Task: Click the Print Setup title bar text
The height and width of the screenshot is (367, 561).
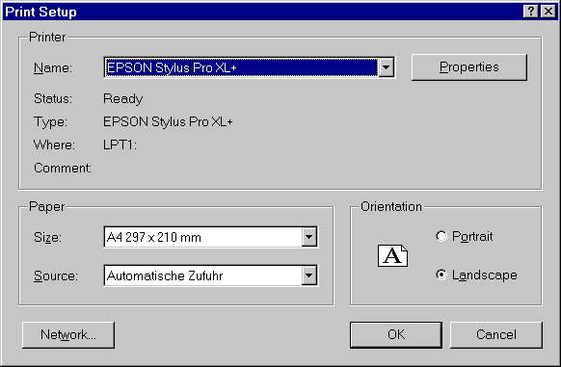Action: click(x=40, y=12)
